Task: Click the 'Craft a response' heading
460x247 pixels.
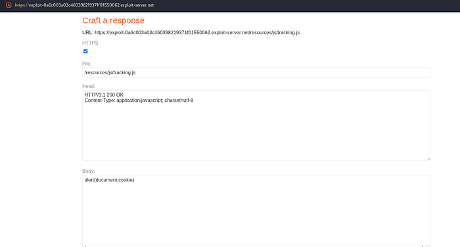Action: click(x=113, y=20)
